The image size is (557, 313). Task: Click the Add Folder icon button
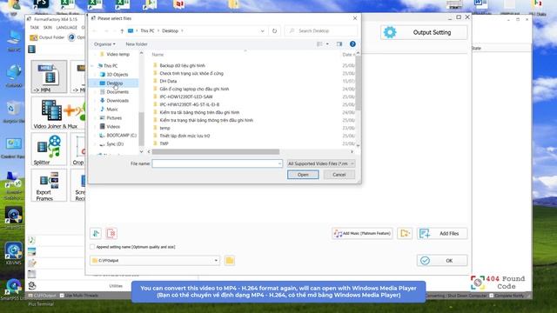[405, 234]
